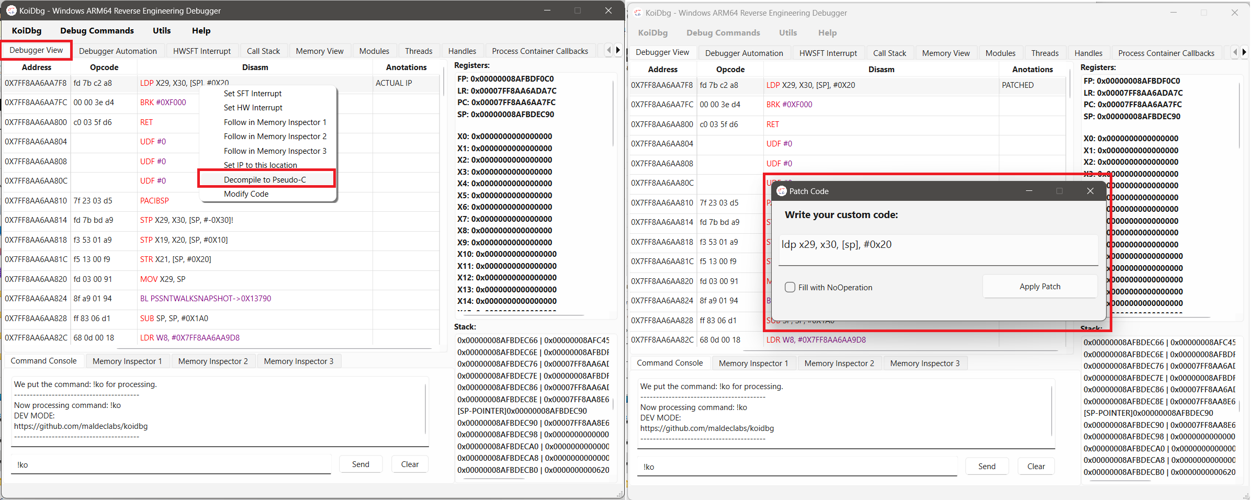Screen dimensions: 1251x500
Task: Click [SP-POINTER] stack entry in left window
Action: coord(522,411)
